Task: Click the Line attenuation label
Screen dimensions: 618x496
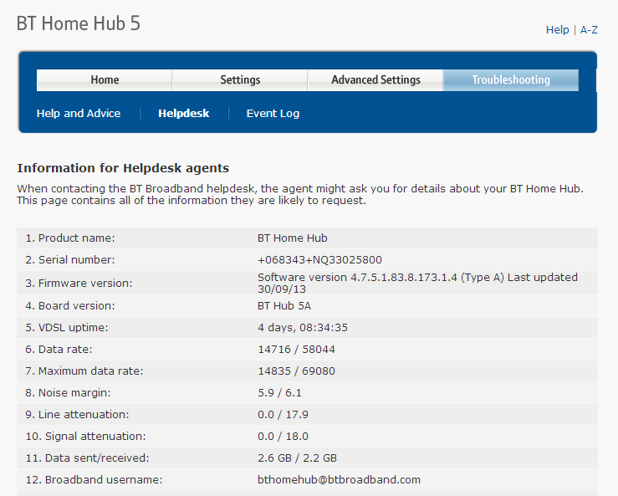Action: [77, 414]
